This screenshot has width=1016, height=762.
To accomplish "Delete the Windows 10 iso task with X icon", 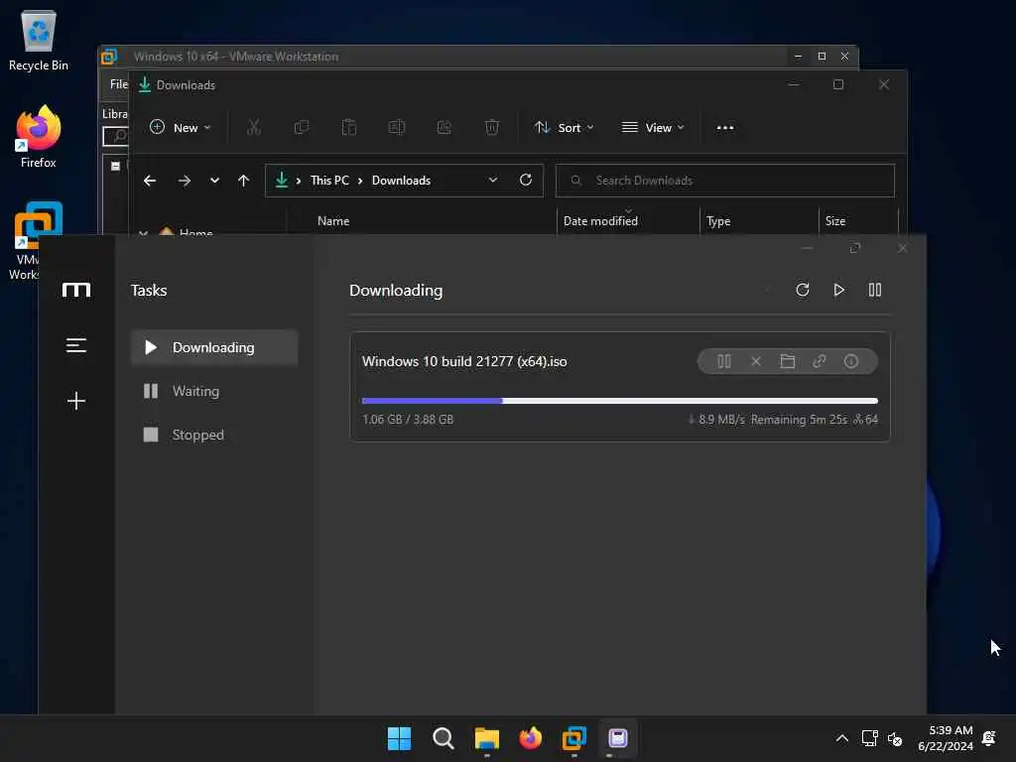I will click(x=755, y=361).
